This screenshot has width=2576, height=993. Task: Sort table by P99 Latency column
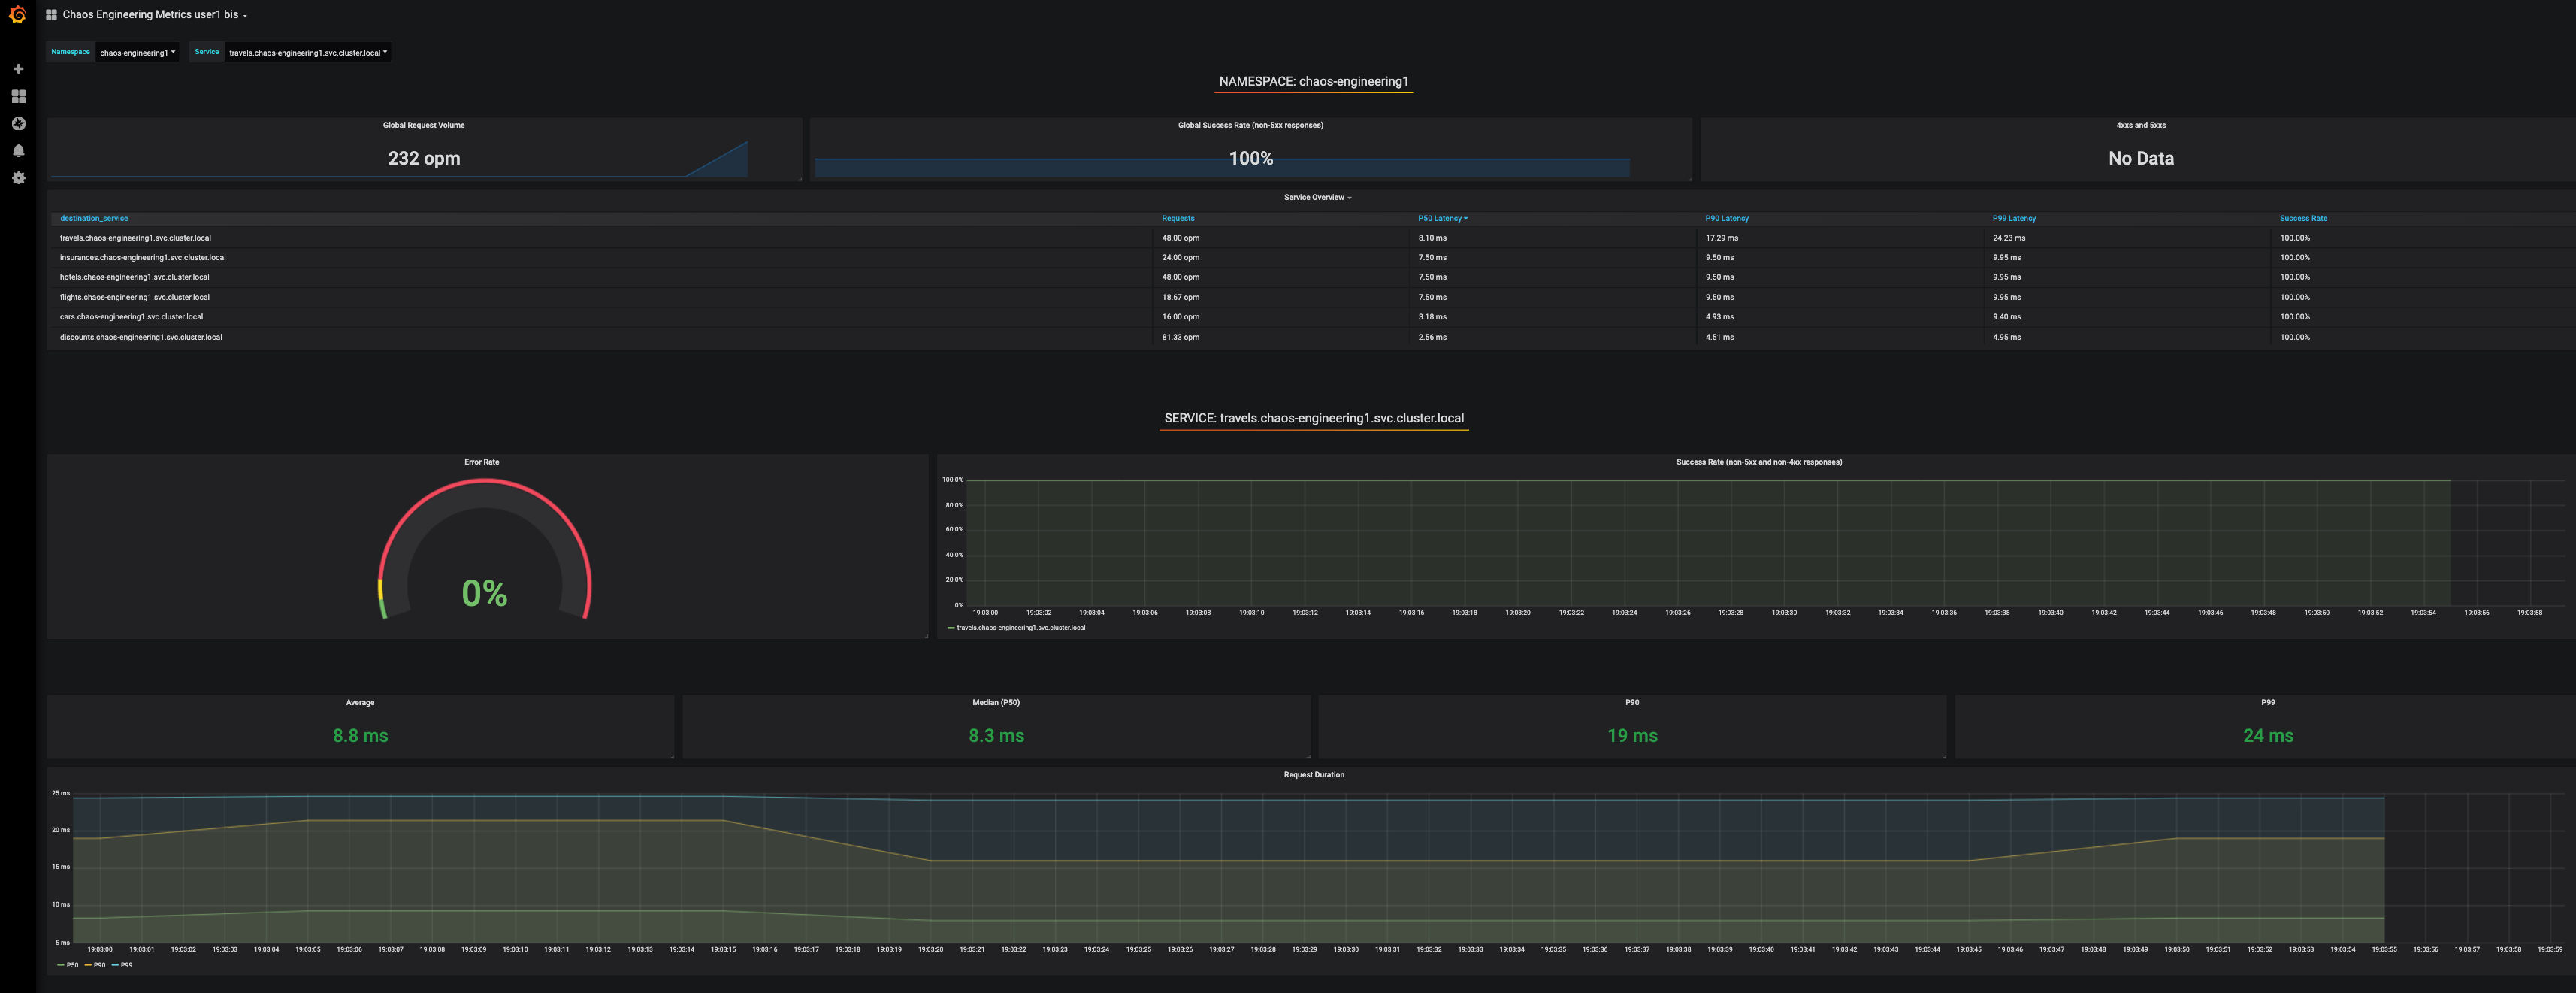[x=2013, y=218]
